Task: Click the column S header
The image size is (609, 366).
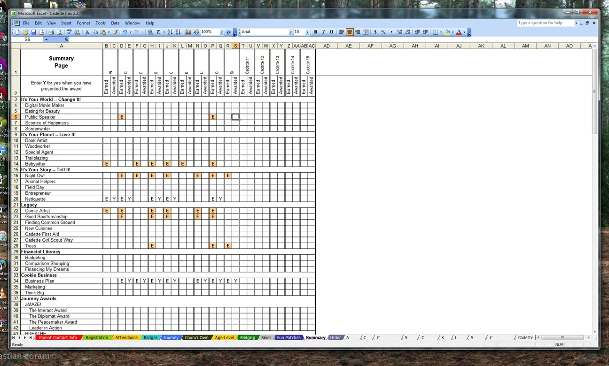Action: click(x=235, y=46)
